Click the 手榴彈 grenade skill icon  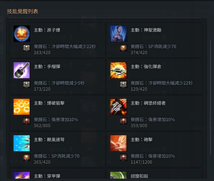(x=22, y=70)
